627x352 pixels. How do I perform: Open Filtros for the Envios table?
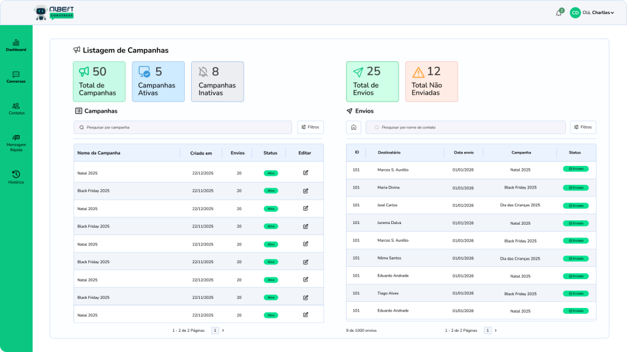click(x=583, y=127)
